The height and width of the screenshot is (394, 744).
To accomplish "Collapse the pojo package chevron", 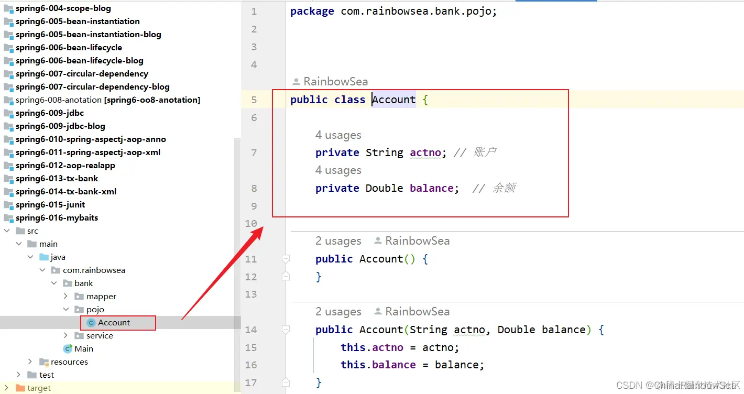I will click(65, 310).
